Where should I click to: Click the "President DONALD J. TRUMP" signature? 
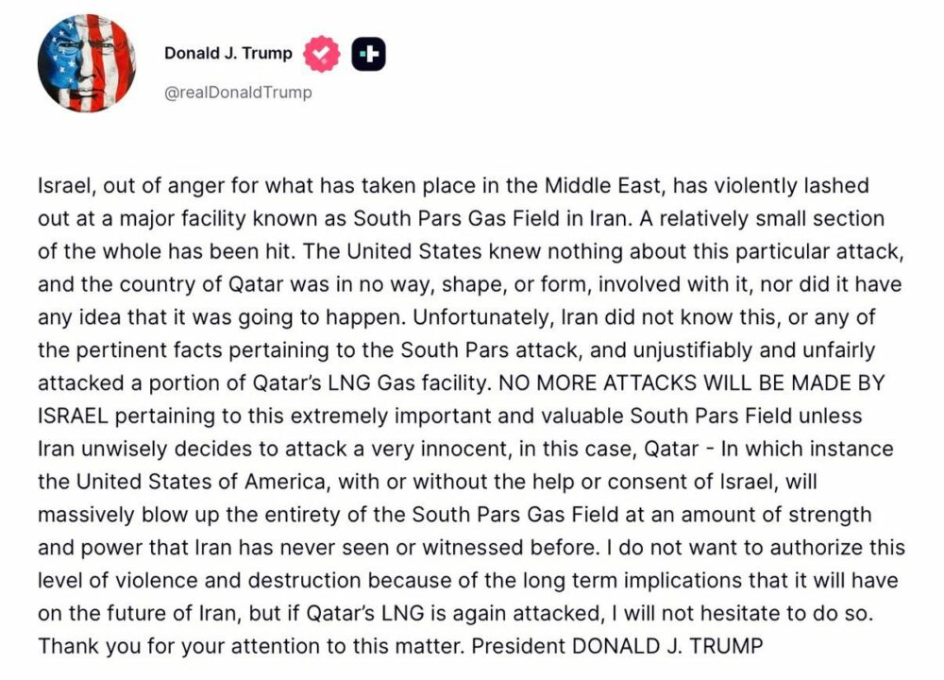(x=615, y=647)
